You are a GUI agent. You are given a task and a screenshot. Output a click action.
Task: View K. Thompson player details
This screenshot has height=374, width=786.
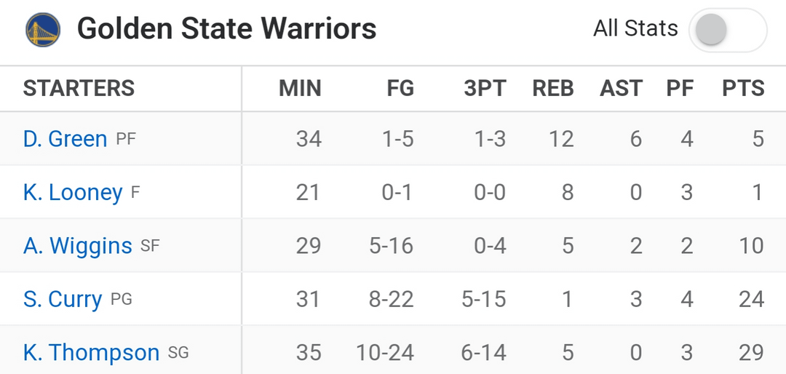(91, 353)
